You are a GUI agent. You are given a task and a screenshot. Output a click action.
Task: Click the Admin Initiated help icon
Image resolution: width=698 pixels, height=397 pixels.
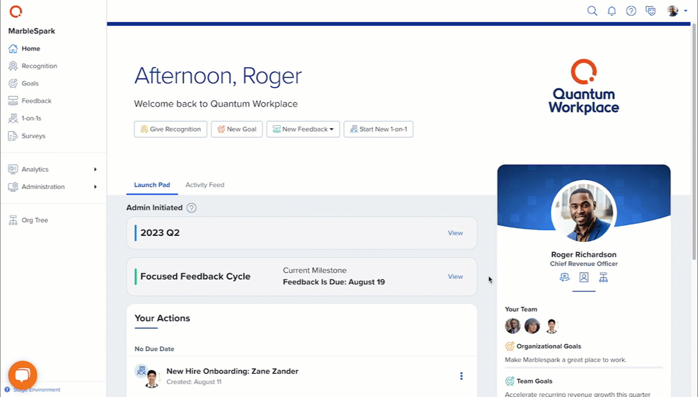point(191,208)
